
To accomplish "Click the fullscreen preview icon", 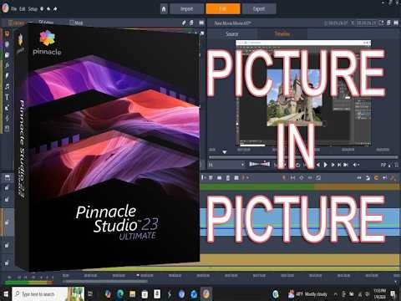I will (396, 165).
